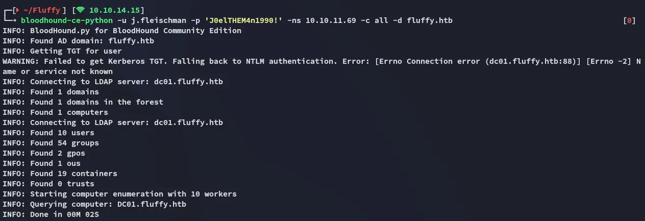
Task: Click the red exit status 0 indicator
Action: tap(629, 20)
